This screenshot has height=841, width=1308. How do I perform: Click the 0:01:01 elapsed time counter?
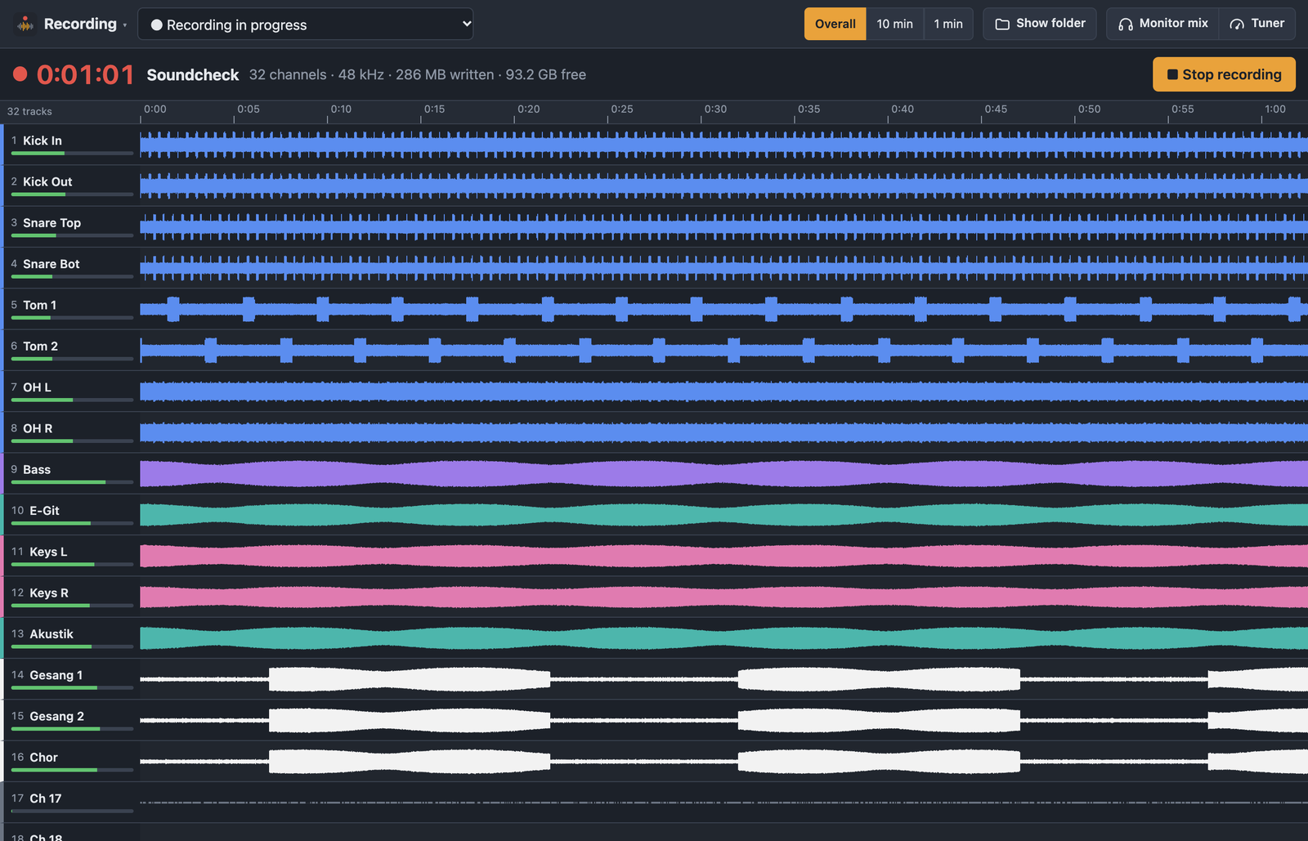point(85,74)
